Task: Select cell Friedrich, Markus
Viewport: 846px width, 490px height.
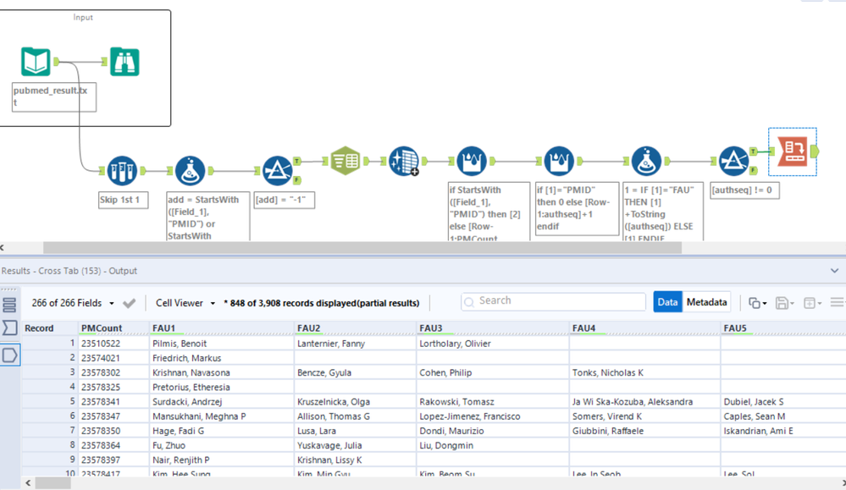Action: (221, 358)
